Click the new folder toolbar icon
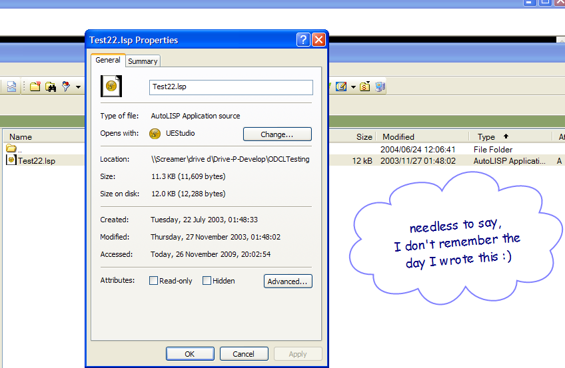Image resolution: width=565 pixels, height=368 pixels. point(35,87)
